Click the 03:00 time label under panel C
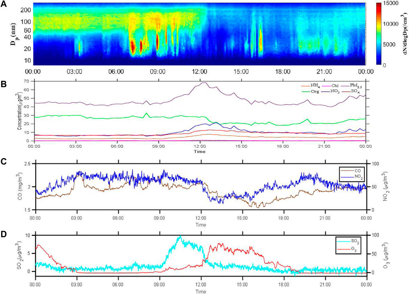 click(x=77, y=218)
